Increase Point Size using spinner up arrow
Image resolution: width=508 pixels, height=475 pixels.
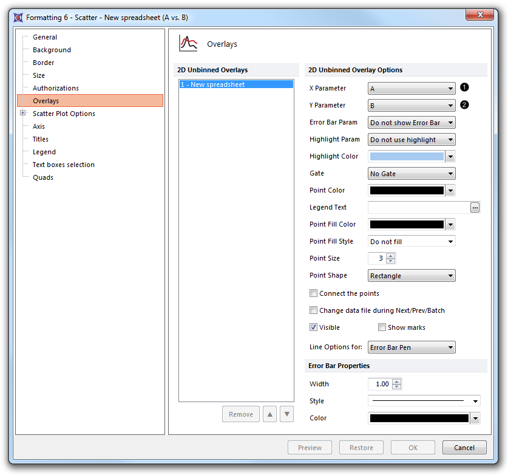[390, 256]
